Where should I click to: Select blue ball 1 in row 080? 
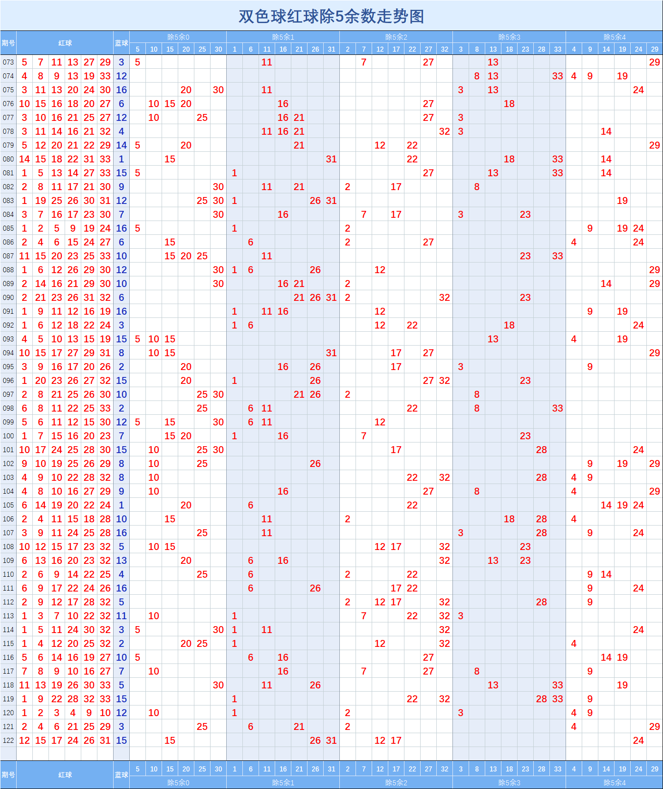pyautogui.click(x=121, y=159)
